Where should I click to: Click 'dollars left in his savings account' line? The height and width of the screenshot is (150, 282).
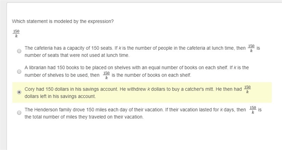[x=60, y=96]
